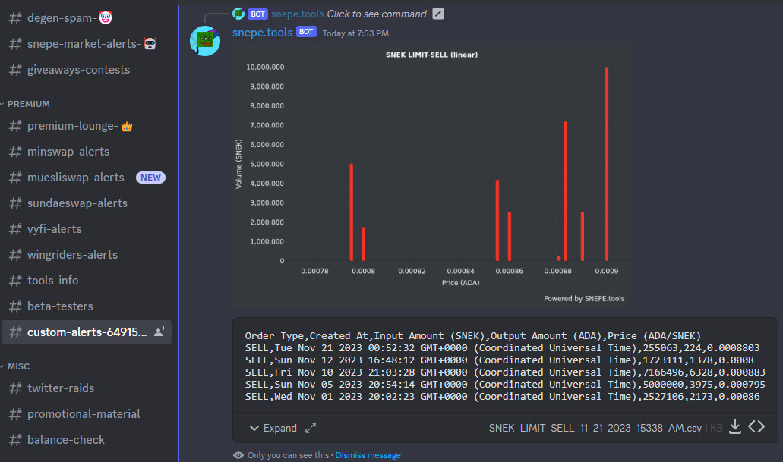This screenshot has height=462, width=783.
Task: Click the small reply-line bot avatar
Action: [238, 14]
